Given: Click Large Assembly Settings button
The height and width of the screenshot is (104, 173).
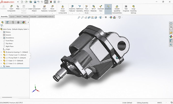Looking at the screenshot, I should [x=133, y=10].
